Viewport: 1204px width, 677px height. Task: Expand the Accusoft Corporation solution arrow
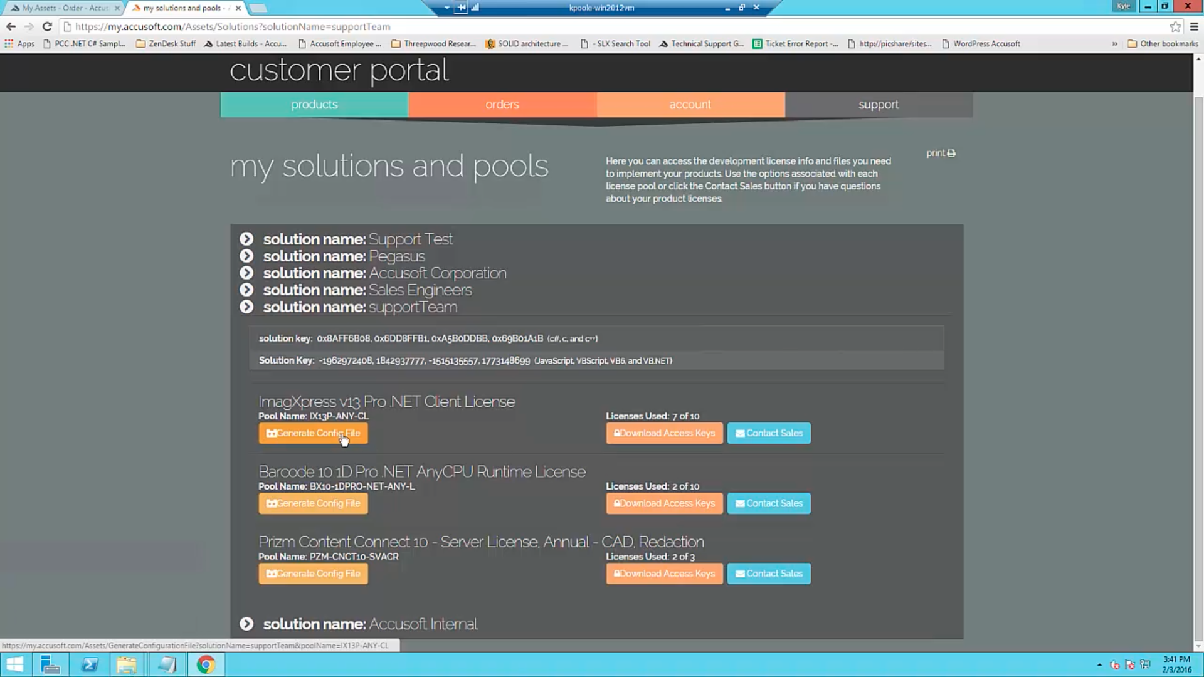(246, 273)
